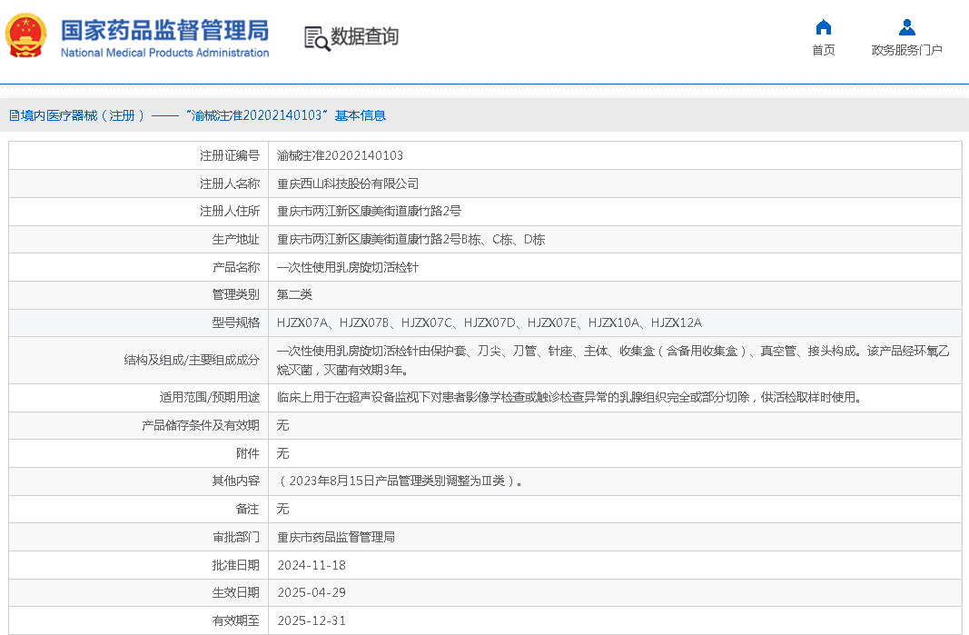
Task: Open the 政务服务门户 link
Action: [x=906, y=50]
